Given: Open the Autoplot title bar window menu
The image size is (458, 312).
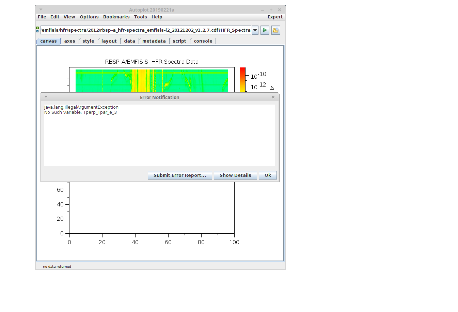Looking at the screenshot, I should pos(41,10).
